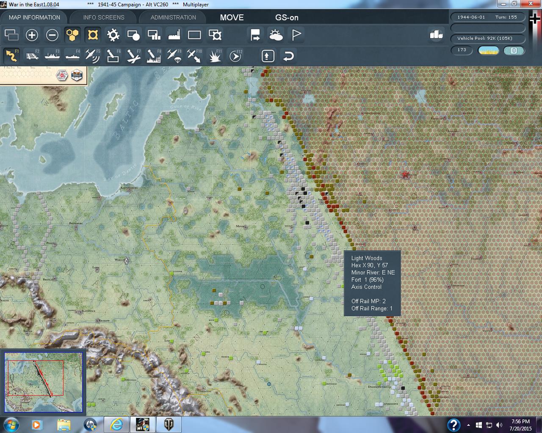Select the F5 air recon mode icon
542x433 pixels.
[x=93, y=56]
